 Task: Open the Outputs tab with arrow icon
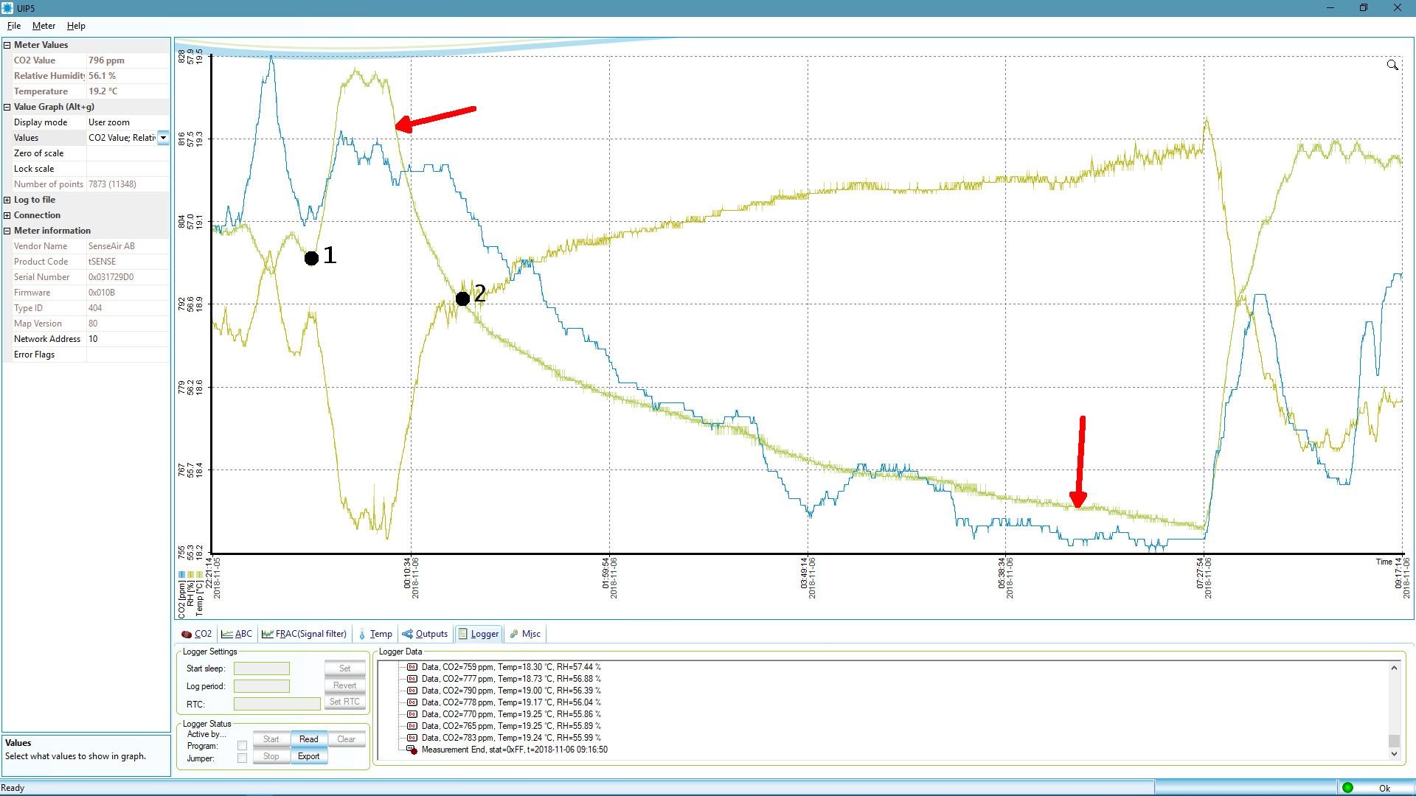point(425,634)
